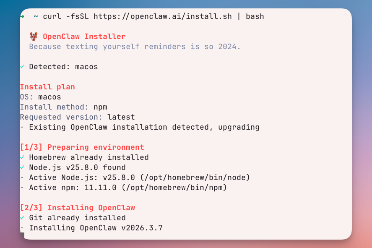Screen dimensions: 372x248
Task: Open the openclaw.ai install.sh URL
Action: [162, 16]
